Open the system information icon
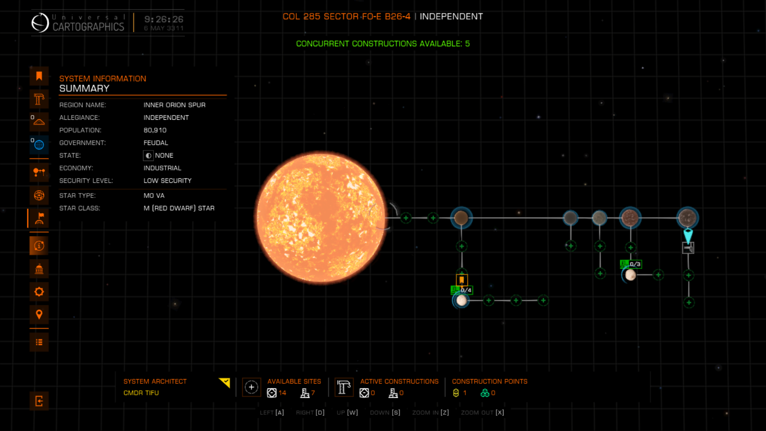Screen dimensions: 766x431 coord(39,246)
